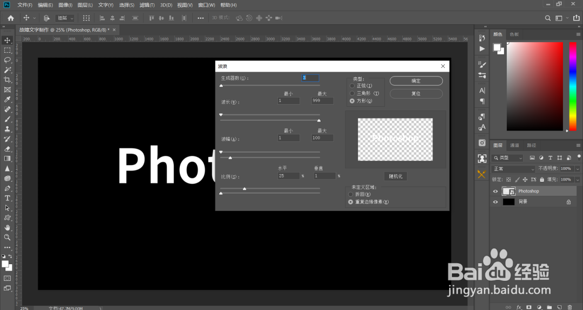Image resolution: width=583 pixels, height=310 pixels.
Task: Click the generator count input field
Action: click(x=310, y=78)
